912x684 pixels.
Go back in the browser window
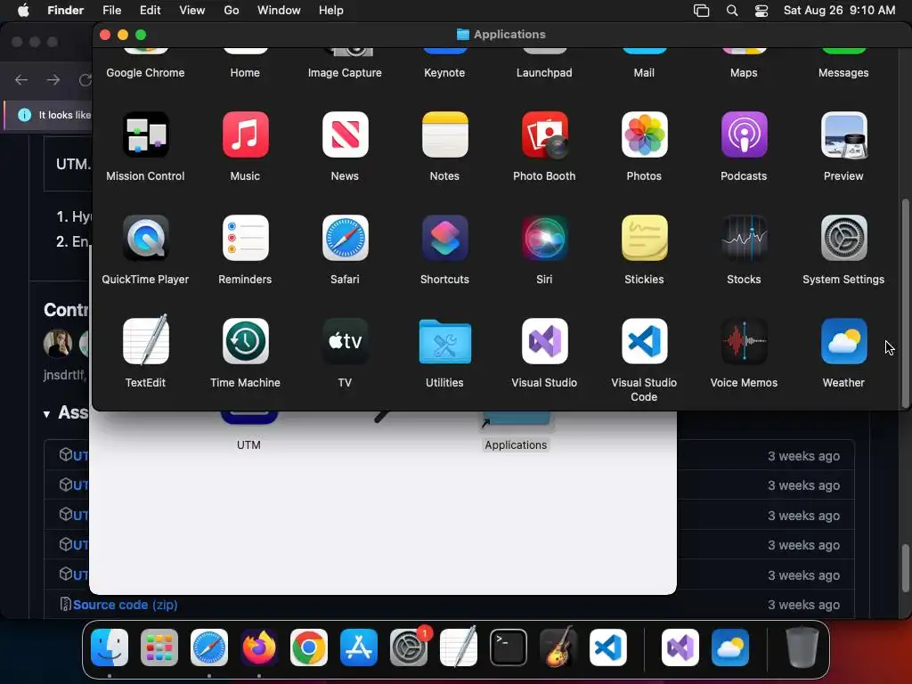21,79
